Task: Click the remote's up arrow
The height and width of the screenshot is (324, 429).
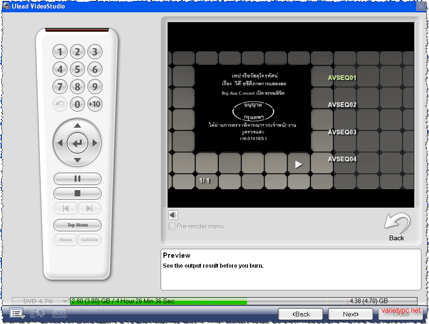Action: tap(77, 125)
